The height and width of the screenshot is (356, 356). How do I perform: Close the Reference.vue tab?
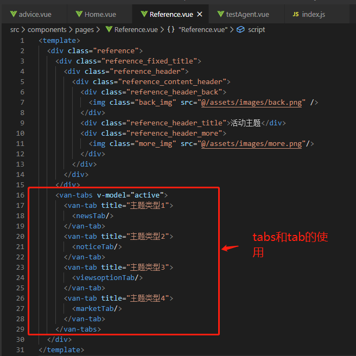[x=200, y=14]
